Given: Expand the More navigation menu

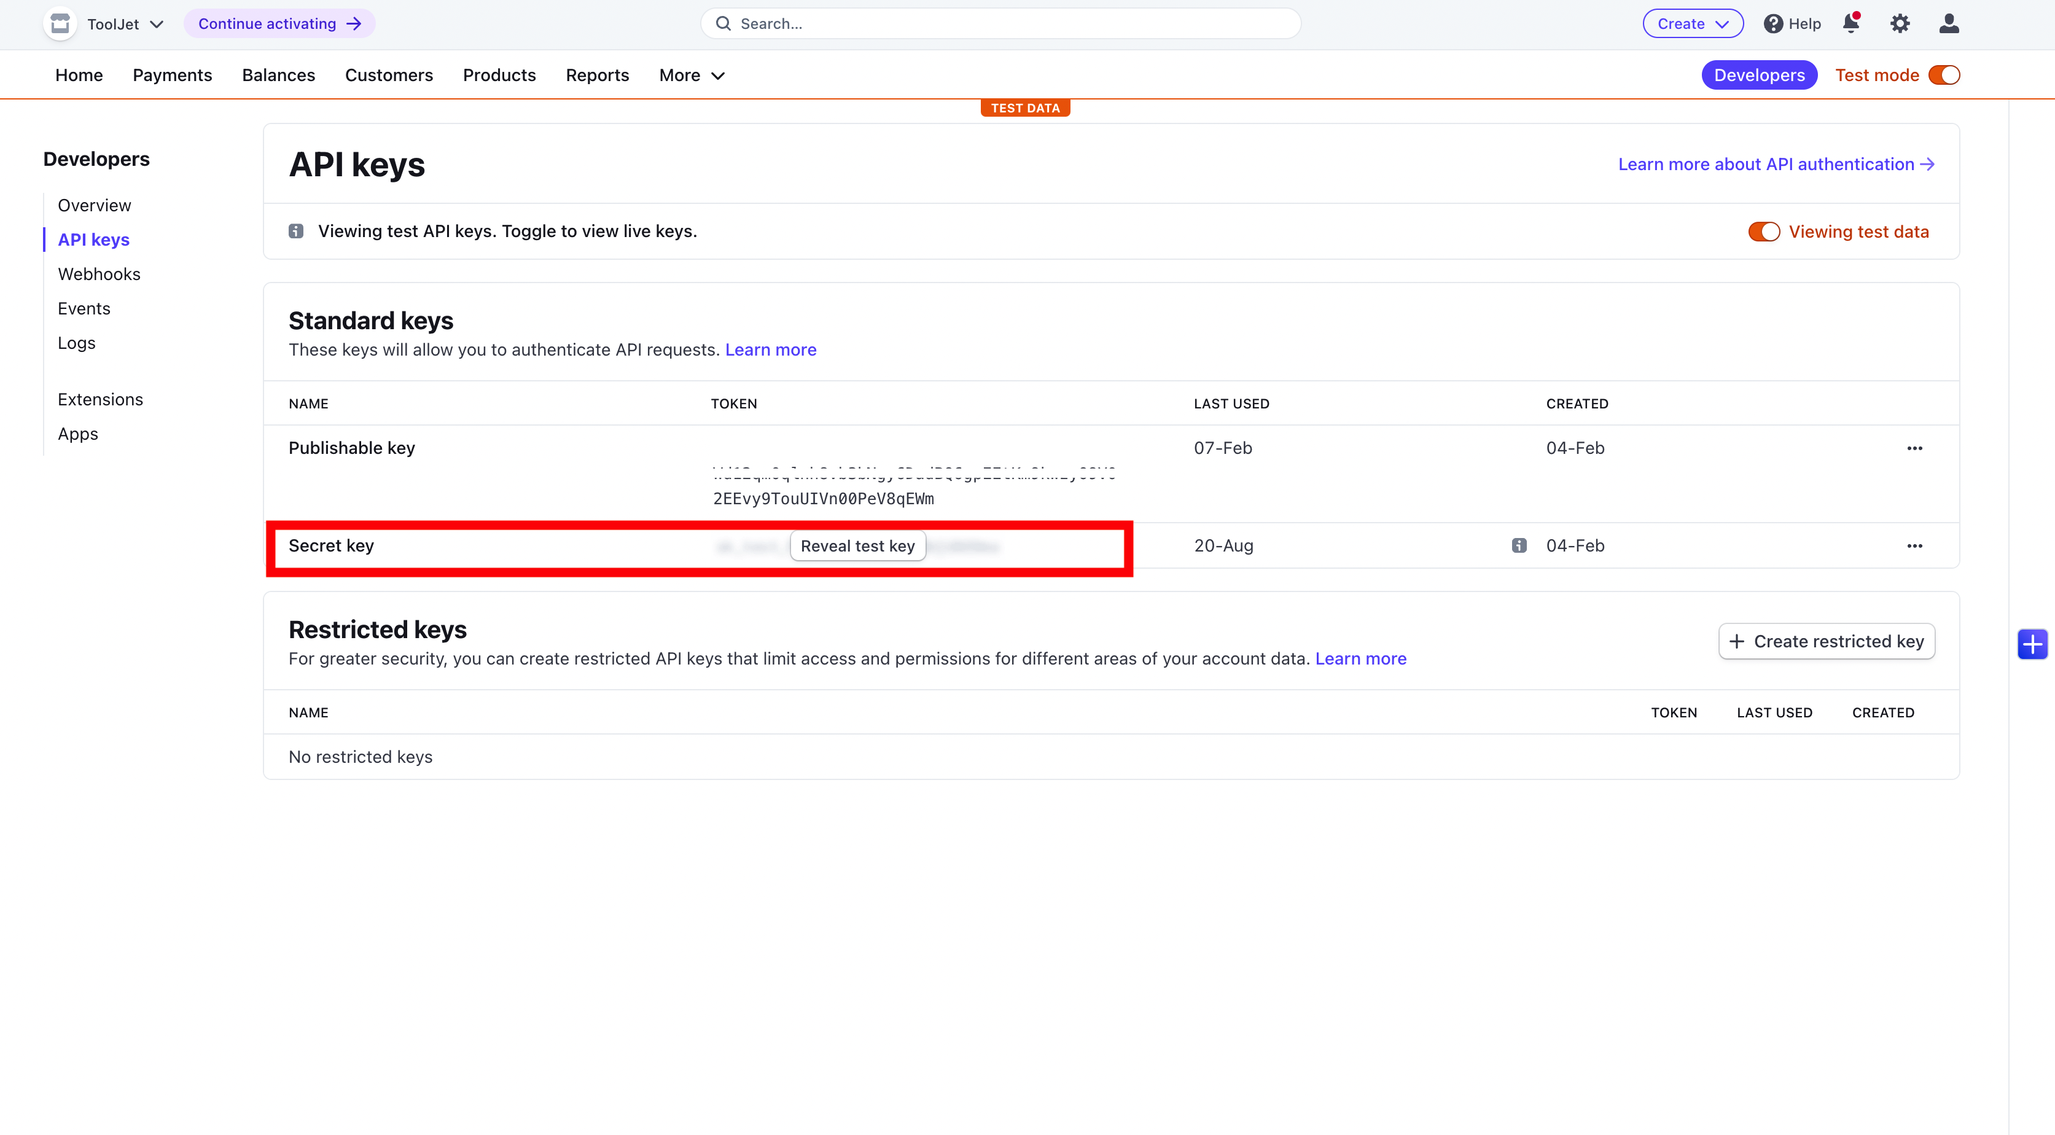Looking at the screenshot, I should click(691, 75).
